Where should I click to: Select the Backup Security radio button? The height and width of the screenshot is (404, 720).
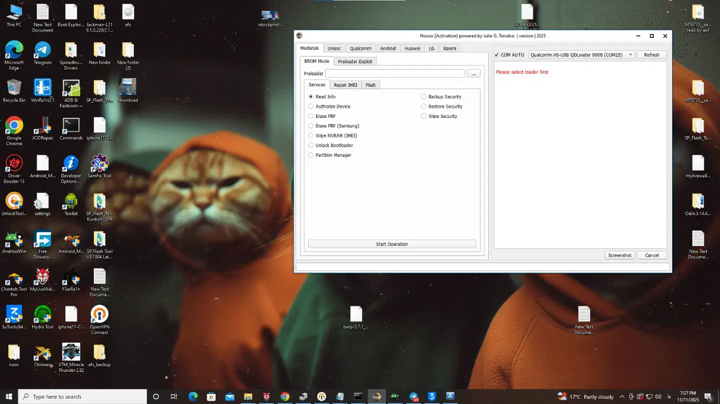(424, 97)
